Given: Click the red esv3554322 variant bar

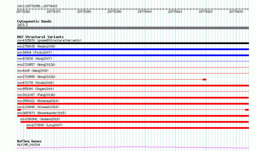Looking at the screenshot, I should coord(133,104).
